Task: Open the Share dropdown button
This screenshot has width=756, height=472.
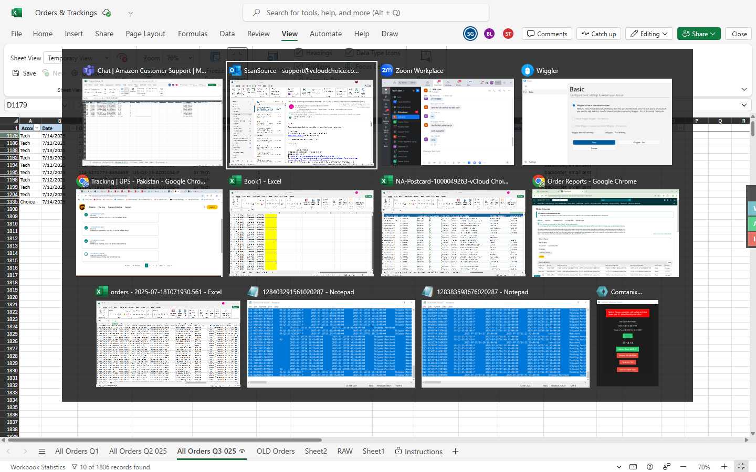Action: click(x=699, y=34)
